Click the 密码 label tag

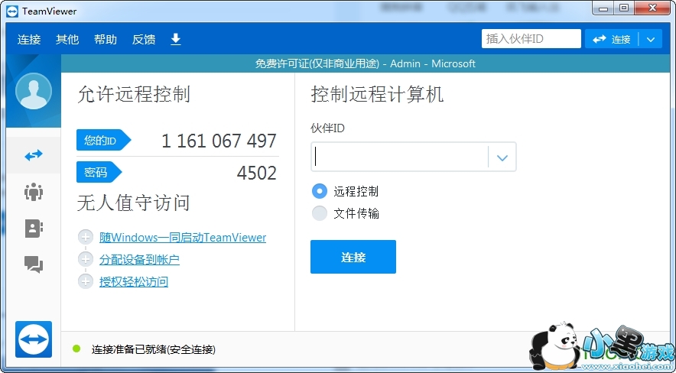(x=99, y=172)
